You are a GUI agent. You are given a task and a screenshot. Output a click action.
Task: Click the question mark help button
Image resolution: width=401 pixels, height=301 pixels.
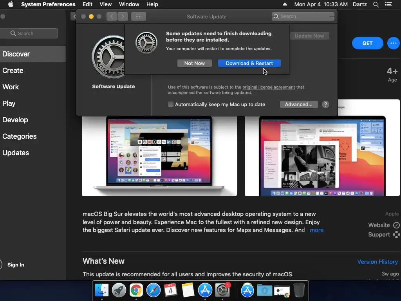coord(325,104)
